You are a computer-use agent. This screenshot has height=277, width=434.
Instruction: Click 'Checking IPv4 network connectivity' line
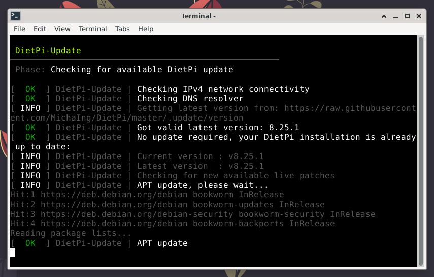tap(223, 89)
